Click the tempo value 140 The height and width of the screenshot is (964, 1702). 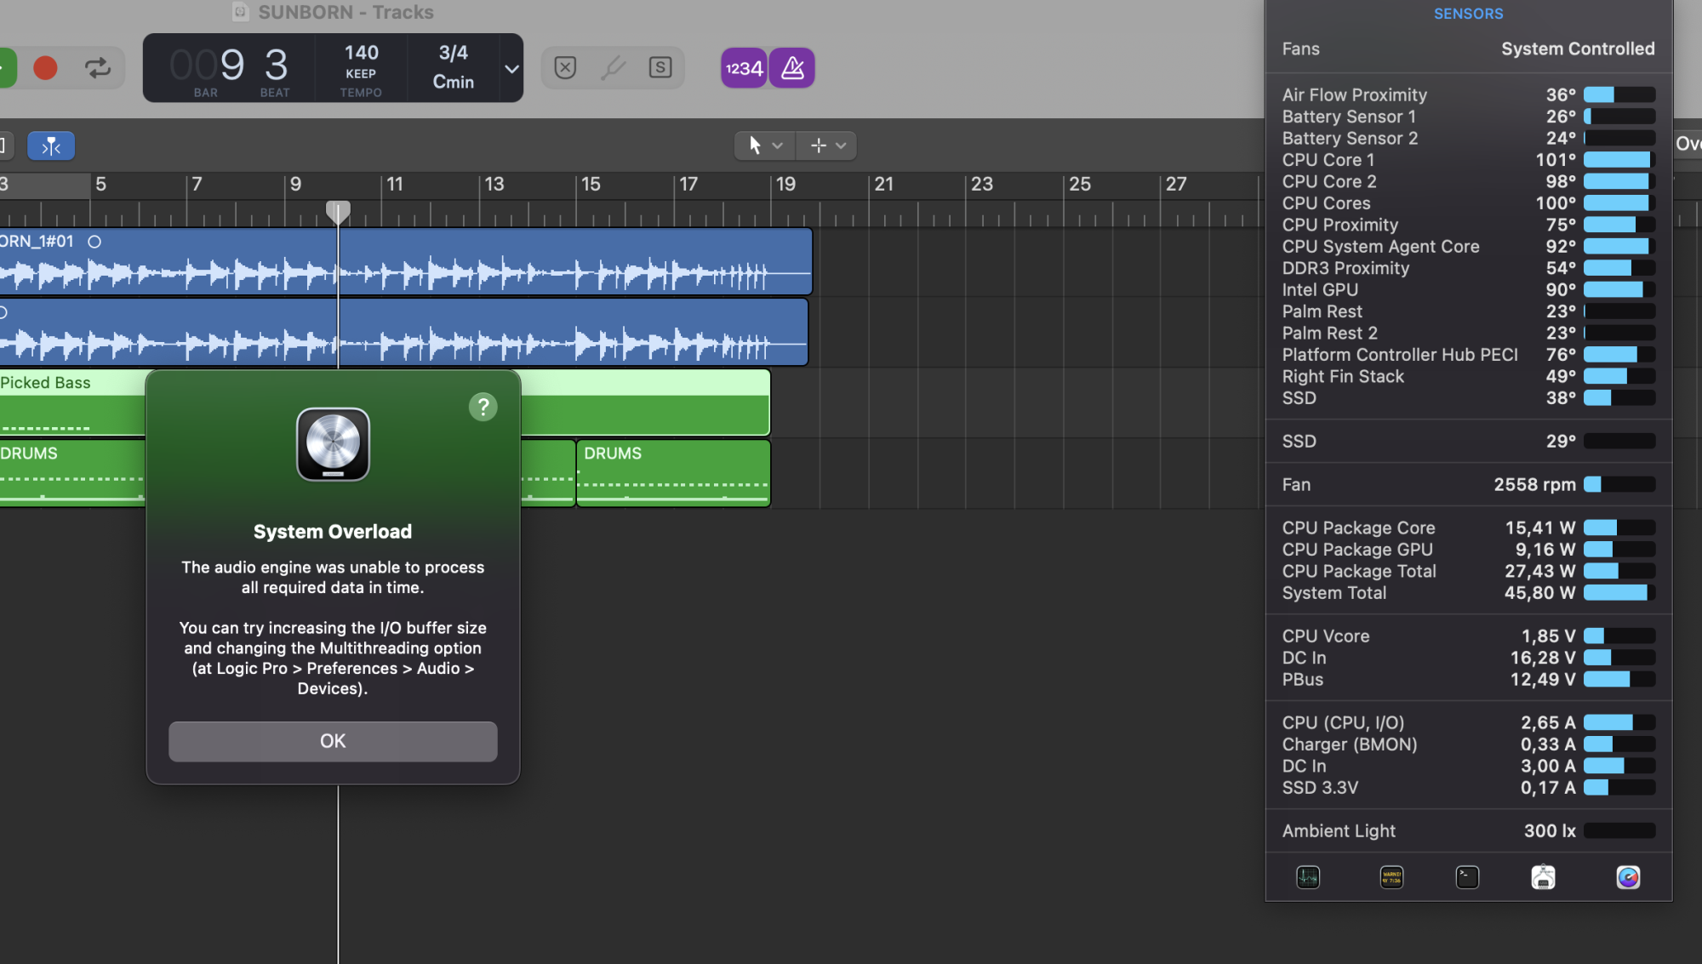[x=361, y=53]
